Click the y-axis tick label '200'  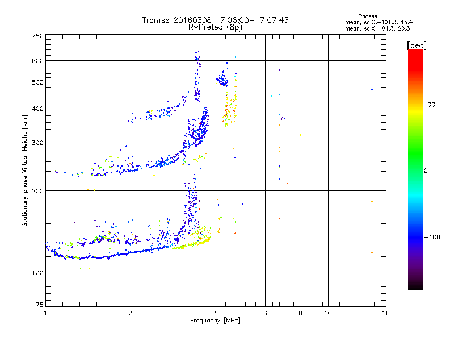[37, 191]
